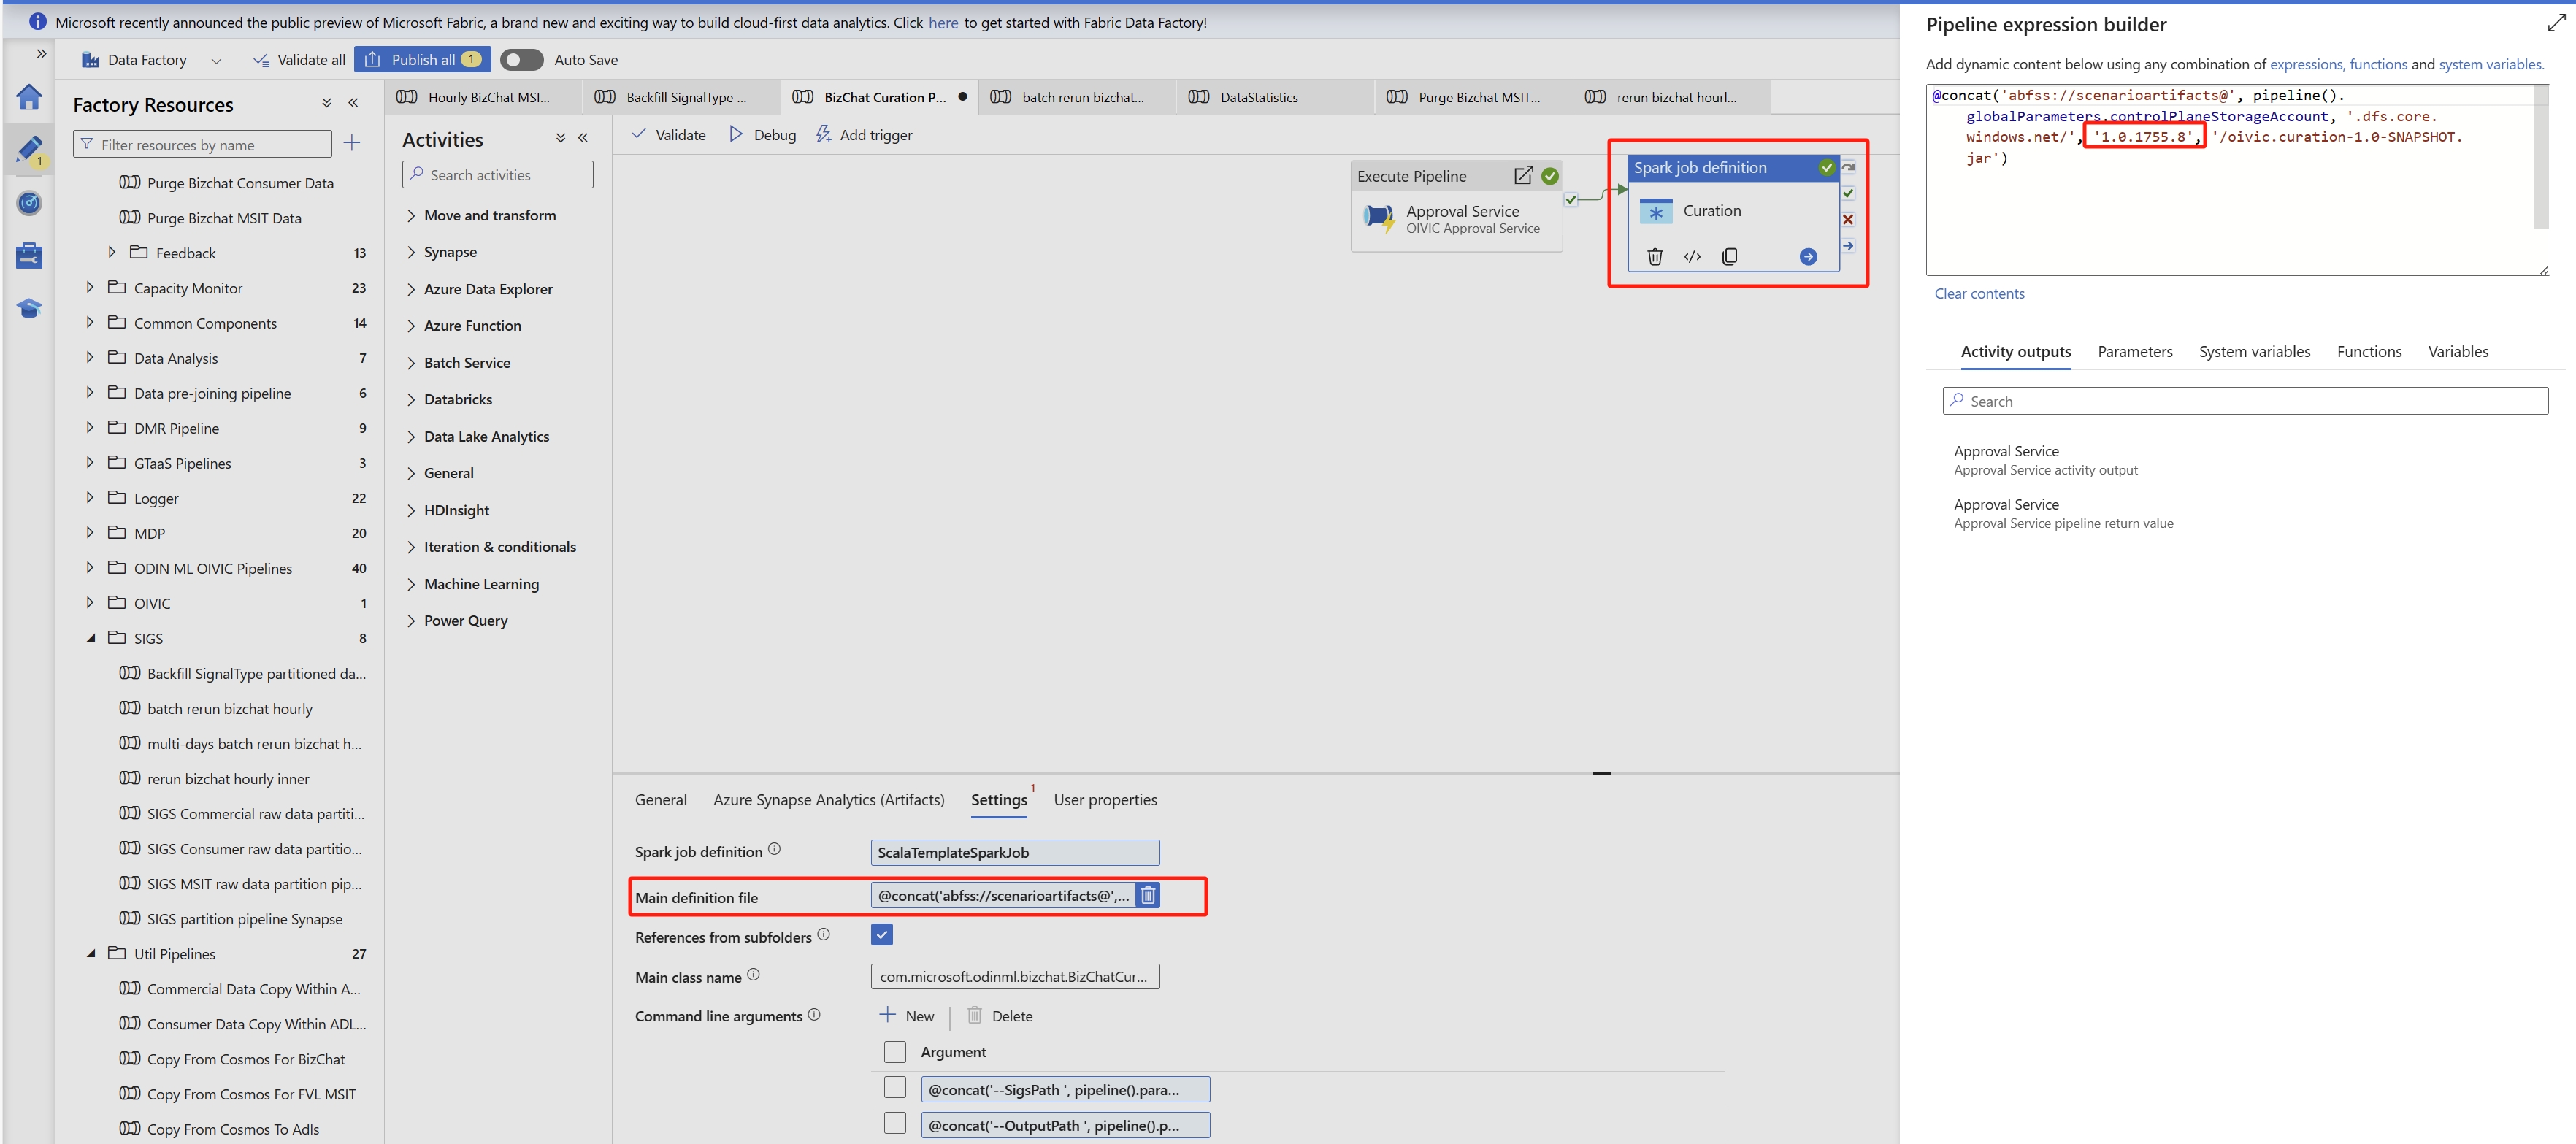Switch to the DataStatistics pipeline tab
Viewport: 2576px width, 1144px height.
click(x=1274, y=97)
